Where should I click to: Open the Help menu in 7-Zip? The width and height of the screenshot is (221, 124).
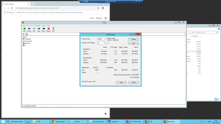pos(48,25)
